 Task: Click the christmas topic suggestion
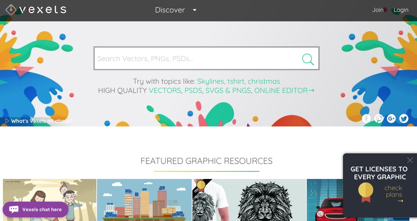pos(264,82)
